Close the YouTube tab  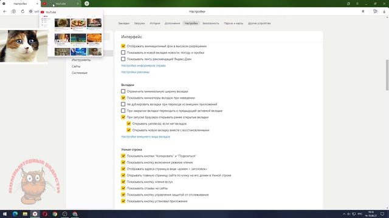[x=77, y=4]
